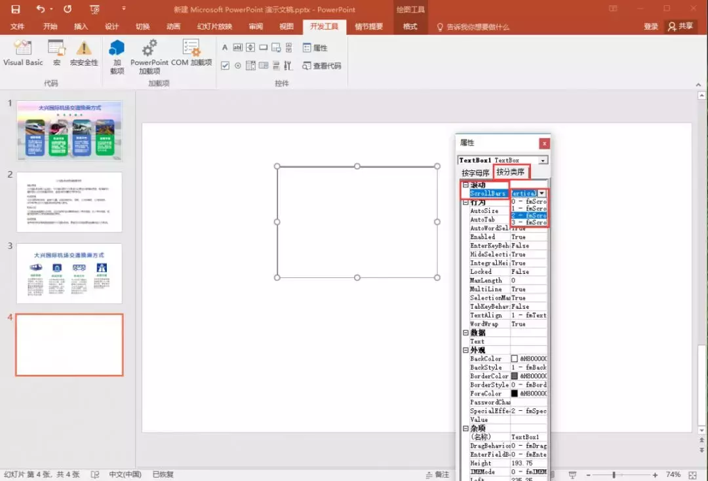Insert an Option Button control

coord(237,66)
